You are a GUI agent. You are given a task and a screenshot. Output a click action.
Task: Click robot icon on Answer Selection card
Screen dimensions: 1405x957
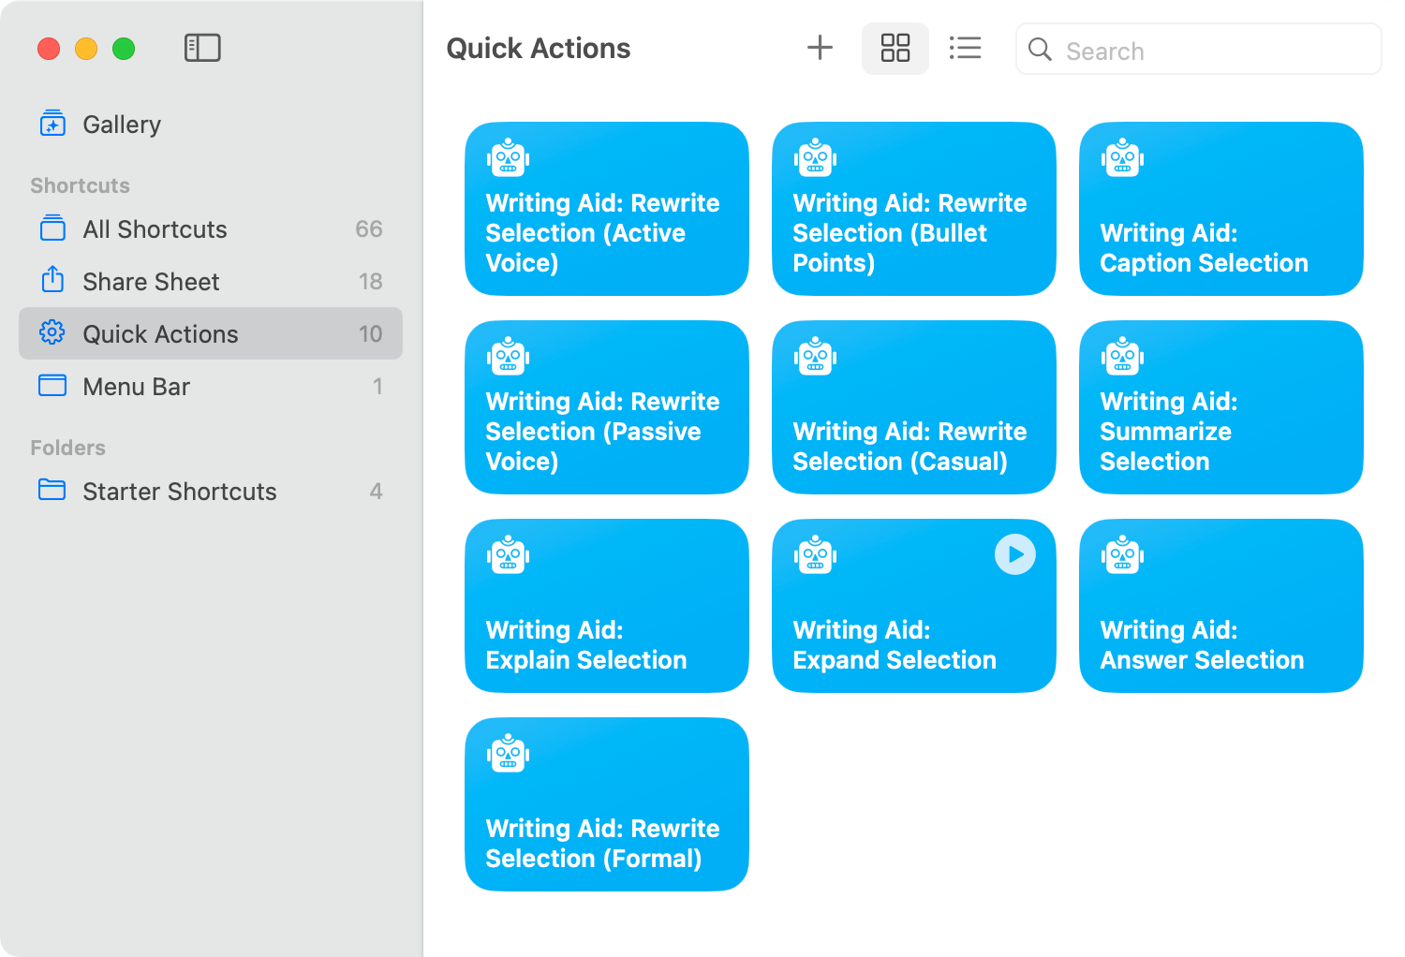pos(1123,555)
